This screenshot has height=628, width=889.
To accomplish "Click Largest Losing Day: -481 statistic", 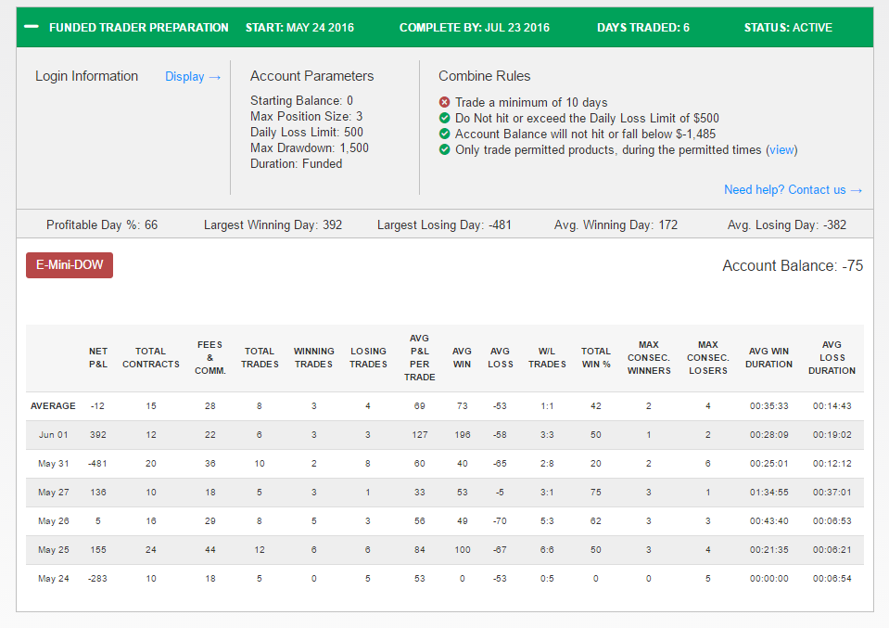I will point(444,224).
